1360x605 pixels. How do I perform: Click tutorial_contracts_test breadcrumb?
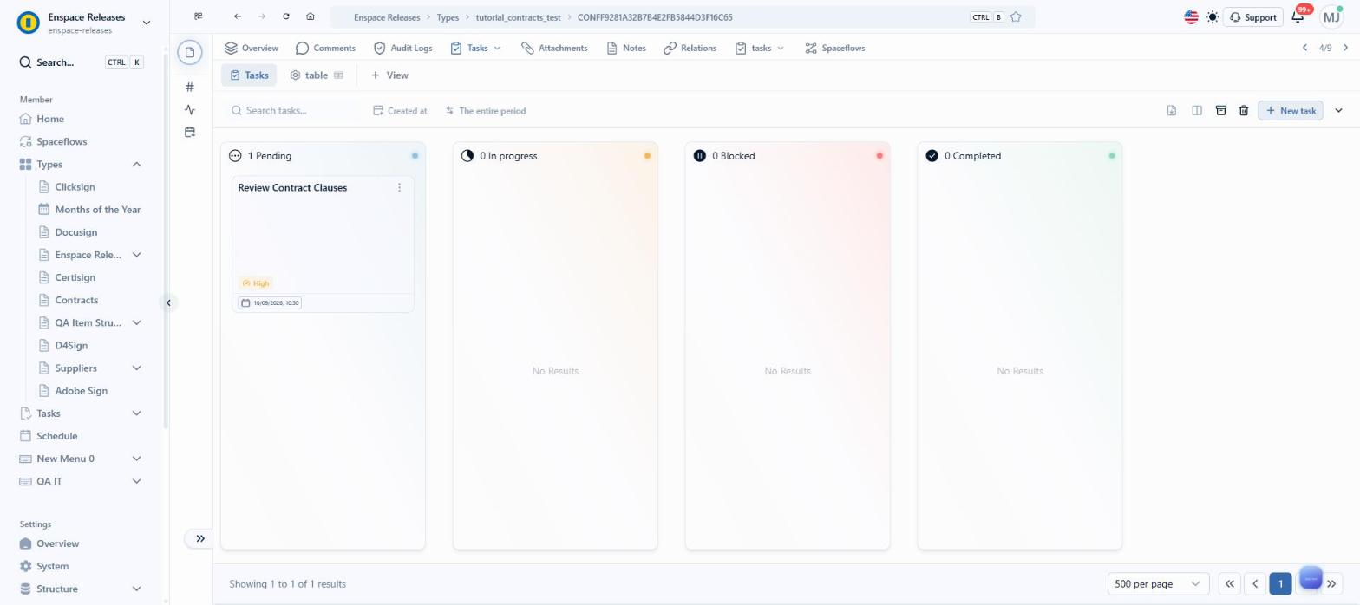[518, 17]
